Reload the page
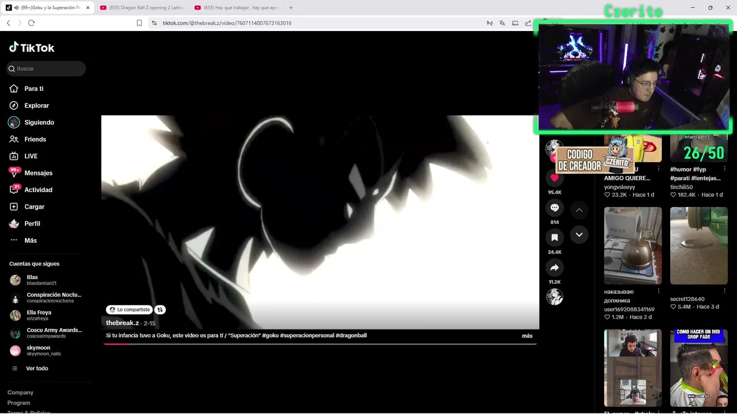The height and width of the screenshot is (414, 737). [31, 23]
